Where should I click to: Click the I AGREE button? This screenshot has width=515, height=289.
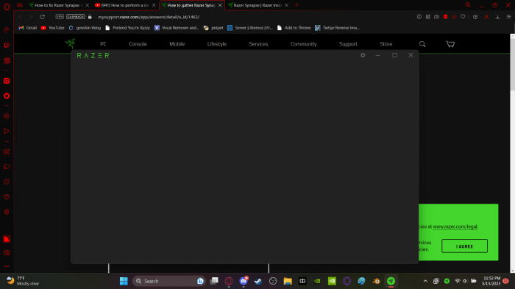point(464,246)
